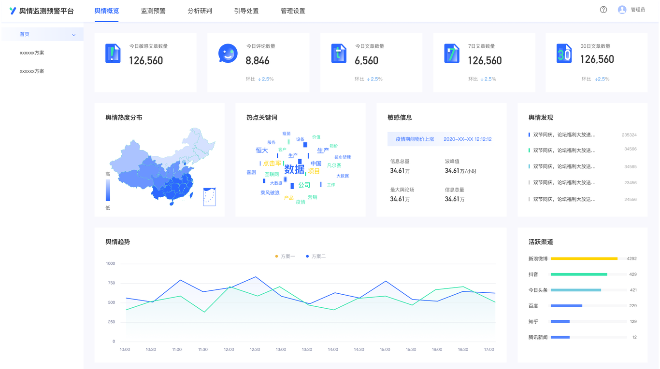
Task: Open the 分析研判 tab
Action: [200, 11]
